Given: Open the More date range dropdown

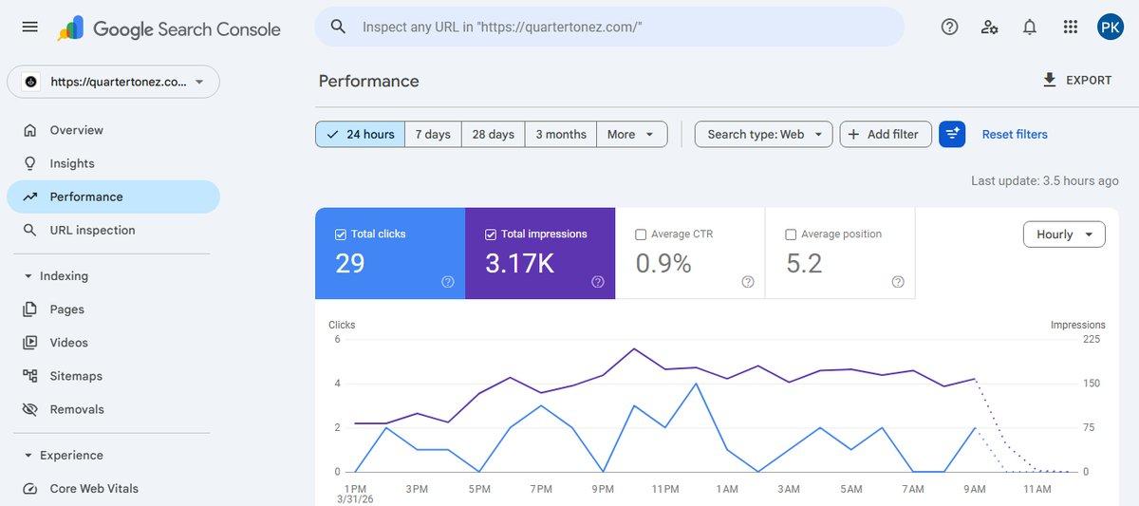Looking at the screenshot, I should pos(632,134).
